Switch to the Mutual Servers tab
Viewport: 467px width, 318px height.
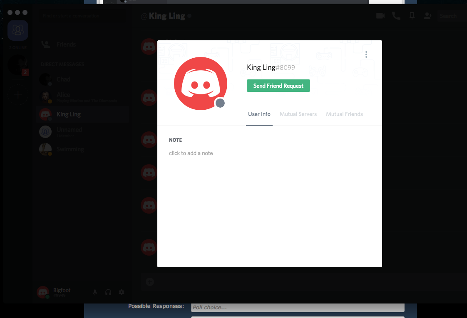click(x=298, y=114)
